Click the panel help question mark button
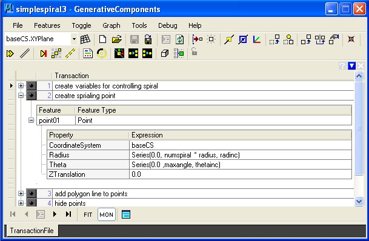This screenshot has width=369, height=241. [342, 65]
